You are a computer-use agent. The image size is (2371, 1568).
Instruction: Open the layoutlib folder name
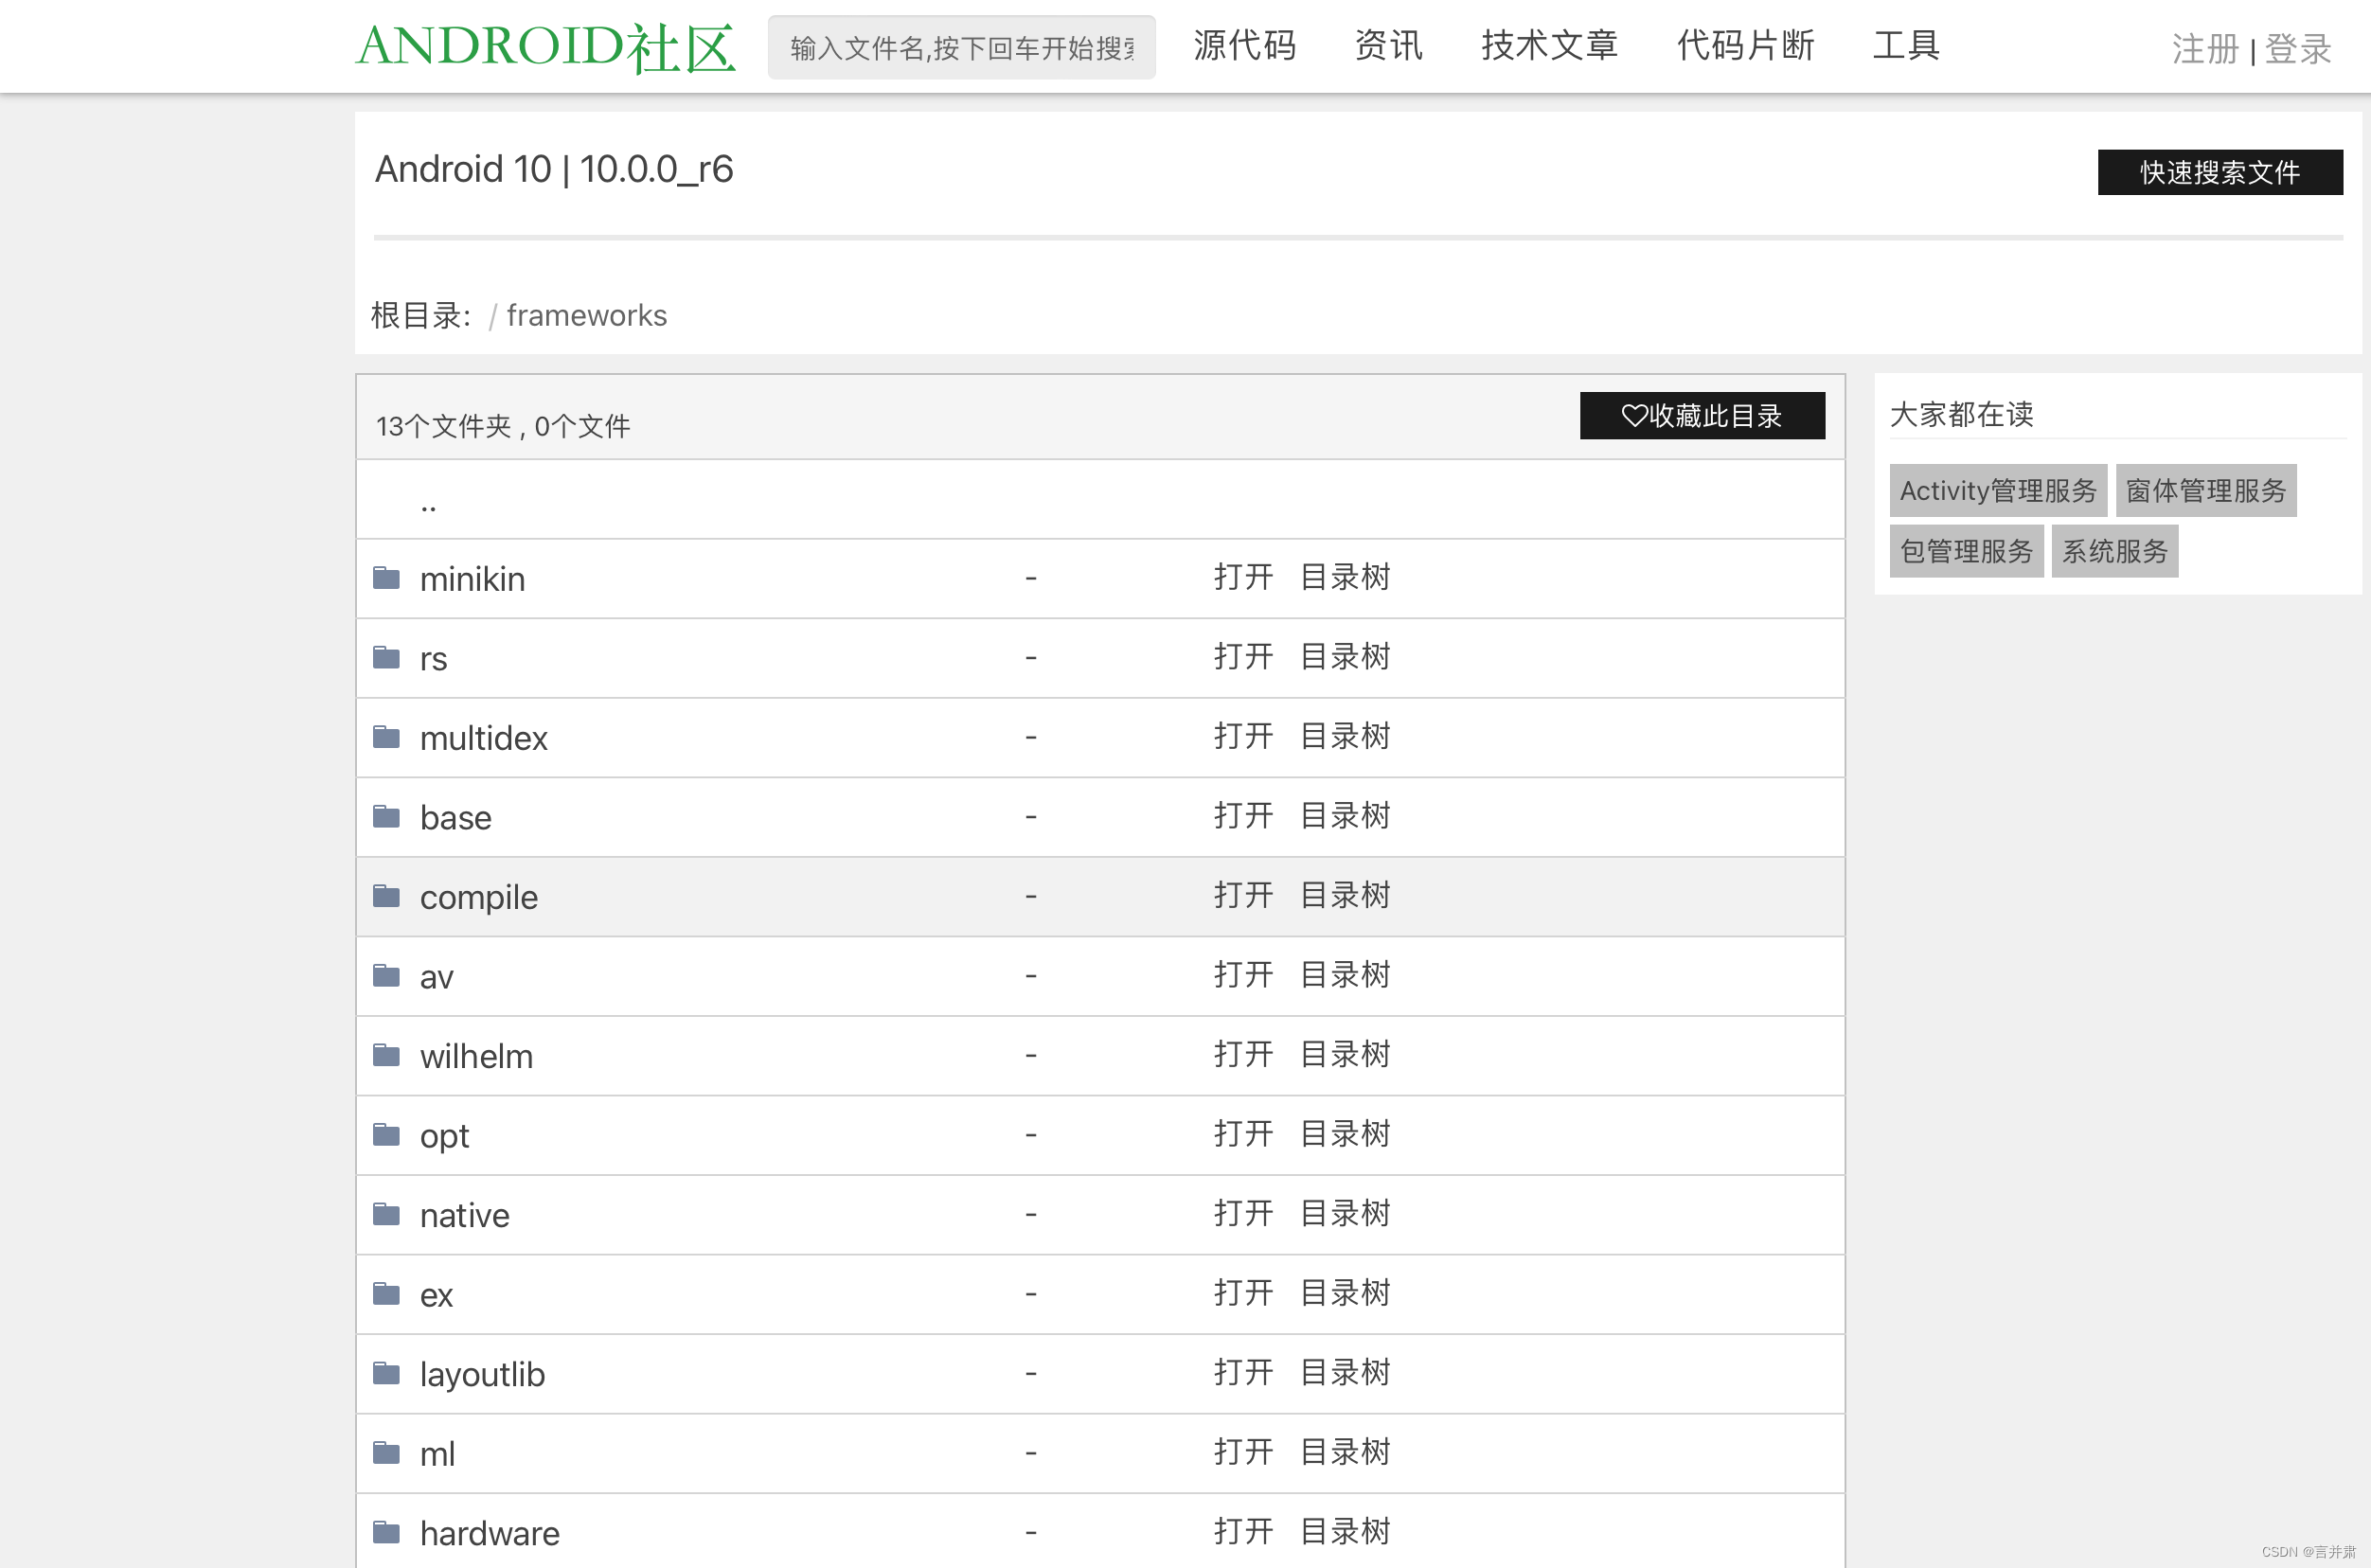[482, 1374]
